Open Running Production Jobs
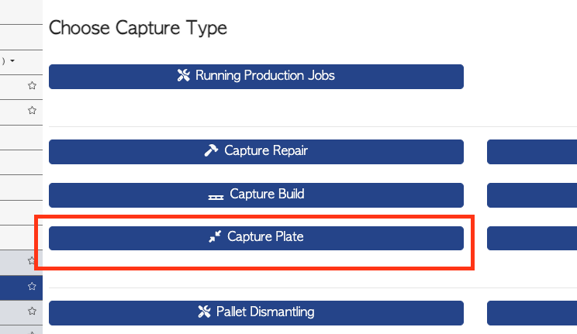This screenshot has width=577, height=334. [x=256, y=77]
